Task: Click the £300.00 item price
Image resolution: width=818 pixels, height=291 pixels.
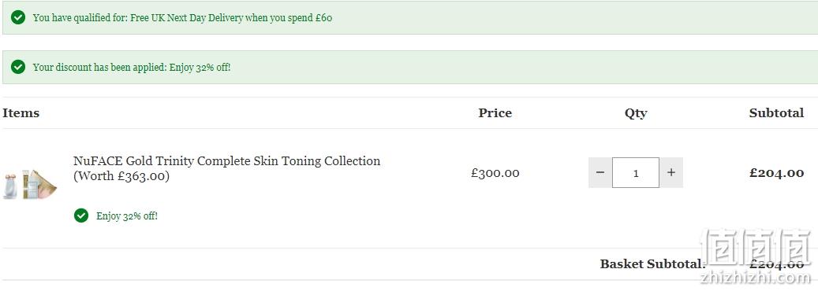Action: (x=495, y=173)
